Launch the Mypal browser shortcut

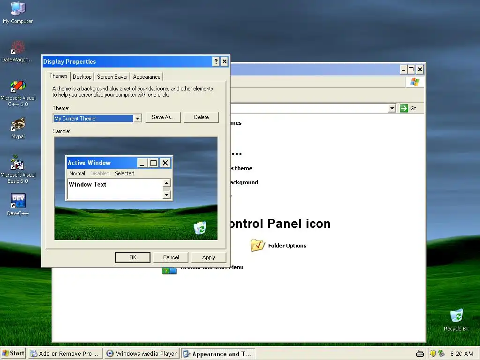(18, 128)
